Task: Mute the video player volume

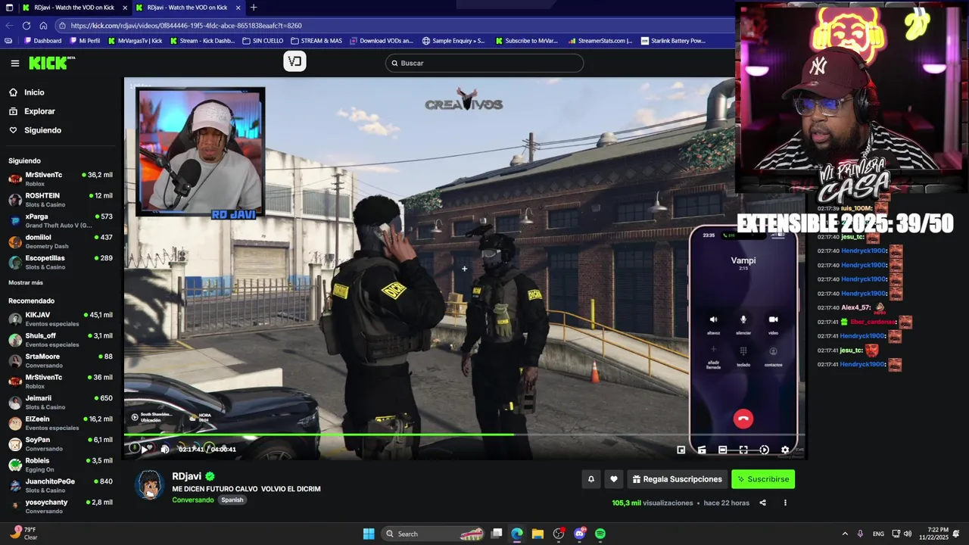Action: (x=165, y=450)
